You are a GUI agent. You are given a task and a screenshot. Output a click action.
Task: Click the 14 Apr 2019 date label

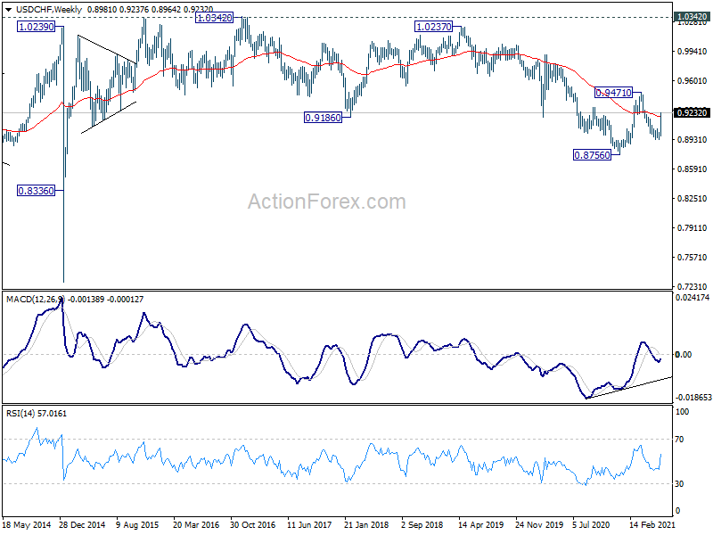(480, 525)
